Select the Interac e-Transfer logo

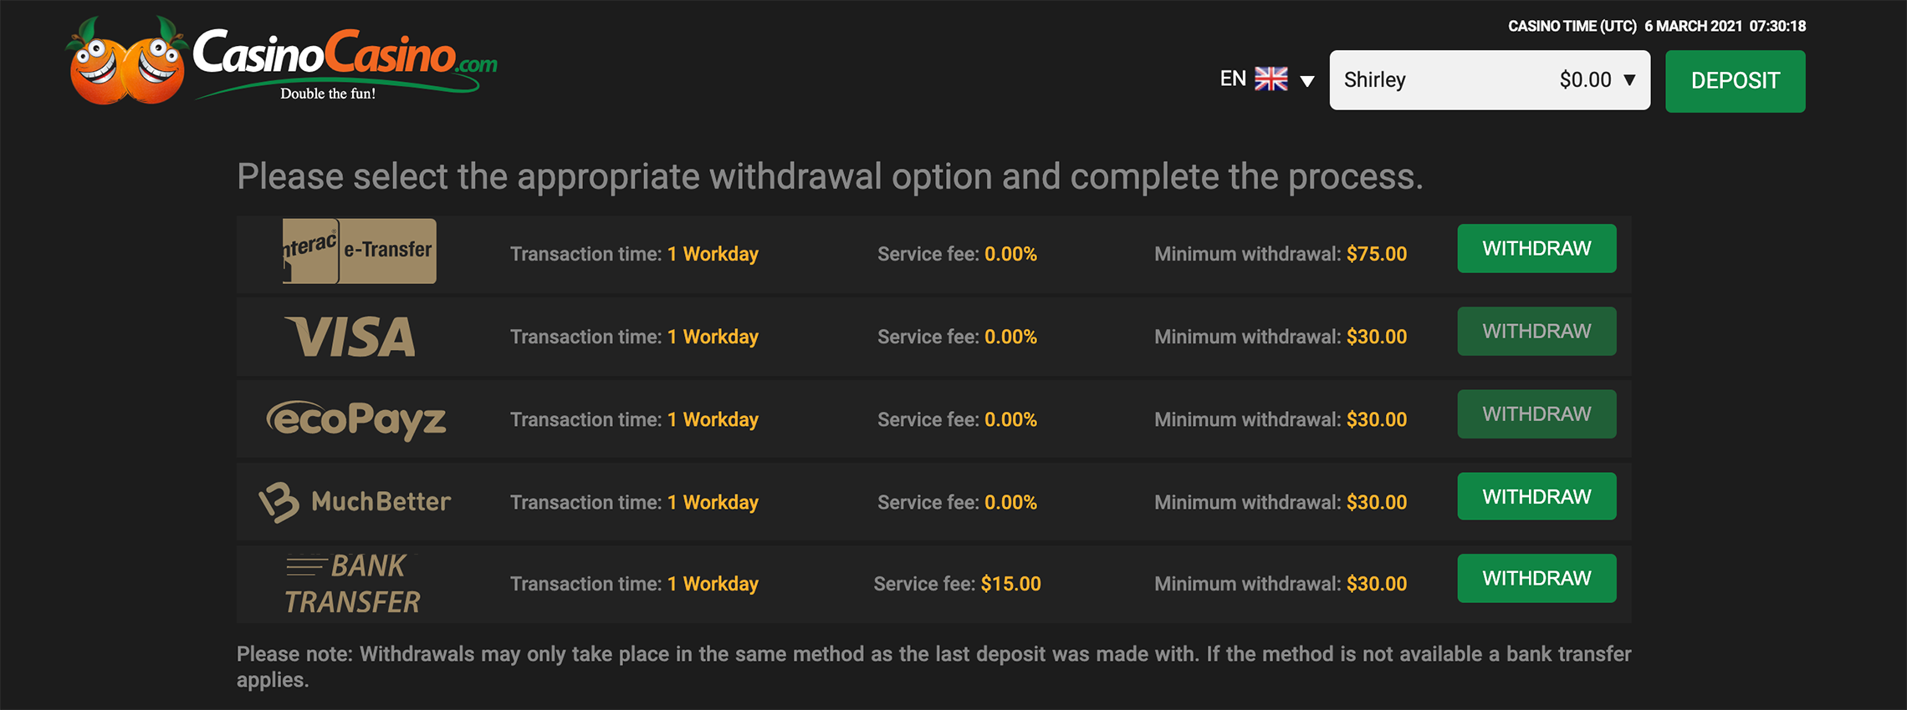359,251
